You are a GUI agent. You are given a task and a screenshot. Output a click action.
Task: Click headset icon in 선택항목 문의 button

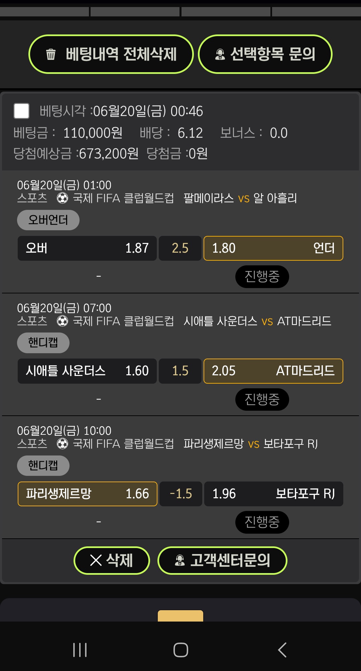point(220,54)
